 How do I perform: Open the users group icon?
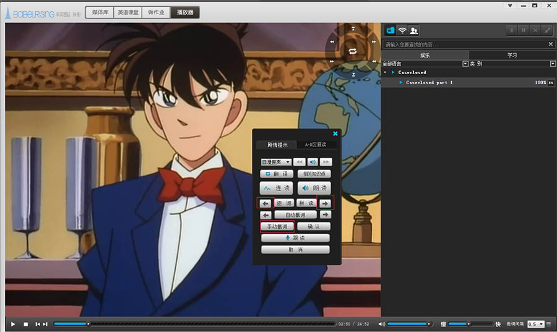[x=414, y=30]
